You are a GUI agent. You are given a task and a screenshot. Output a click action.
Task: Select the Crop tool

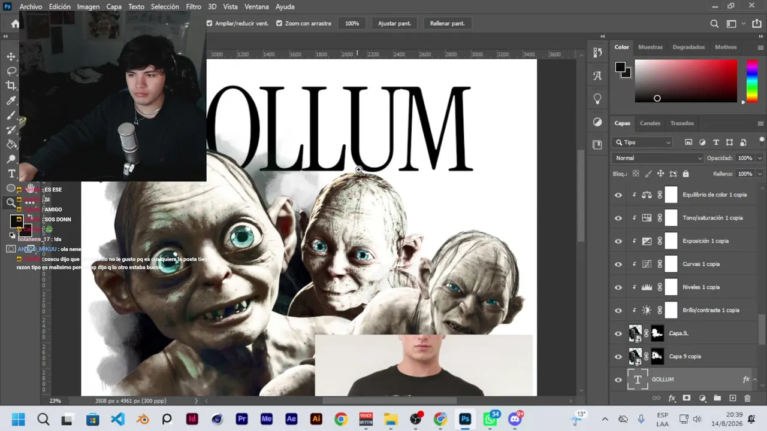[11, 86]
